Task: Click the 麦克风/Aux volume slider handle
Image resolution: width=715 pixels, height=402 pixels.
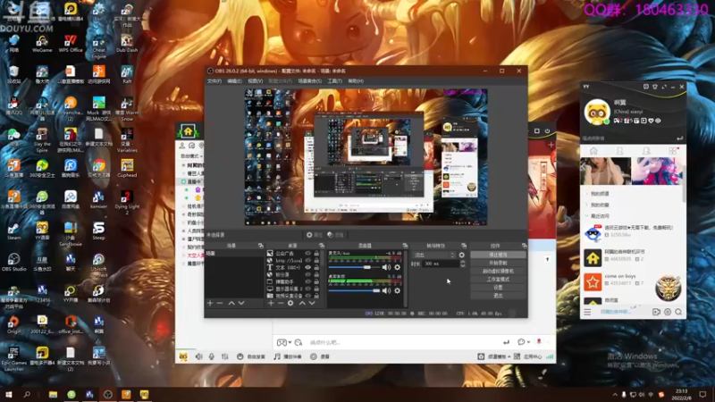Action: point(367,267)
